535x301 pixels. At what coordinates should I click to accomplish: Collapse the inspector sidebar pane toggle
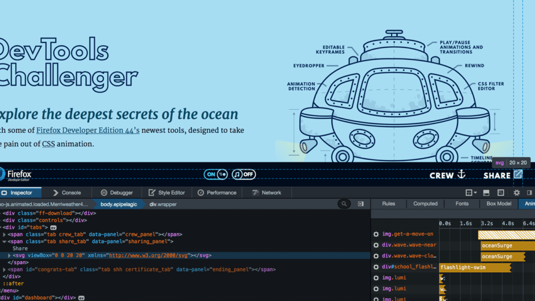coord(361,204)
